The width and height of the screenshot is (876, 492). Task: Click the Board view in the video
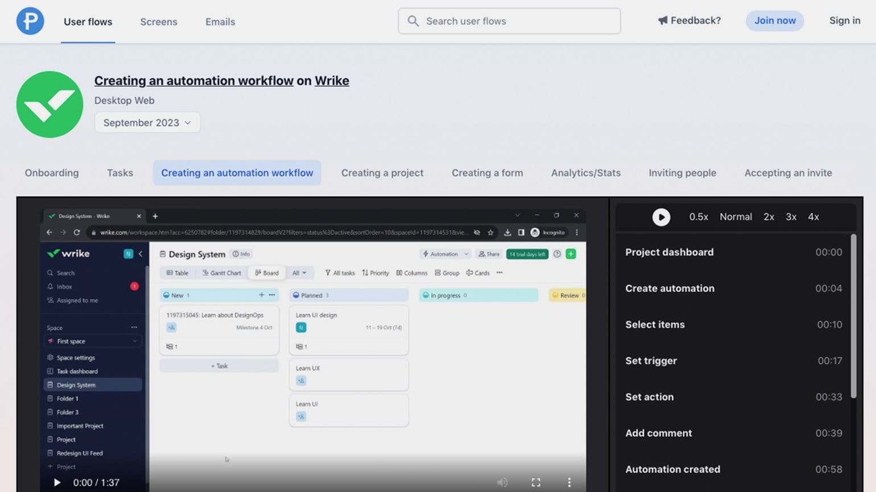point(267,273)
